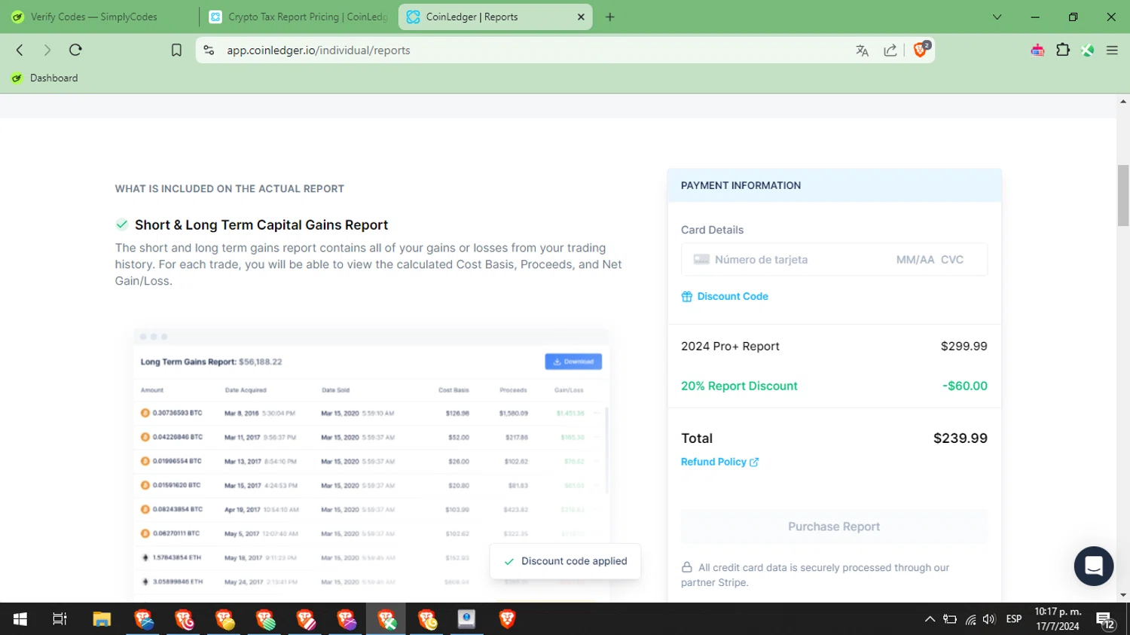The height and width of the screenshot is (635, 1130).
Task: Click the share page icon
Action: [890, 50]
